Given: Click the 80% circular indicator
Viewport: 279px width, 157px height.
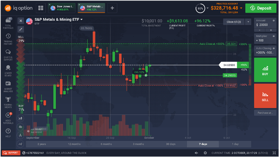Looking at the screenshot, I should [x=200, y=8].
